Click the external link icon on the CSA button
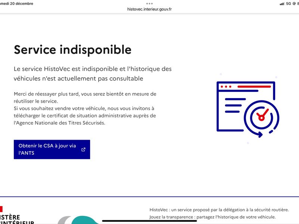The image size is (299, 224). (x=83, y=150)
